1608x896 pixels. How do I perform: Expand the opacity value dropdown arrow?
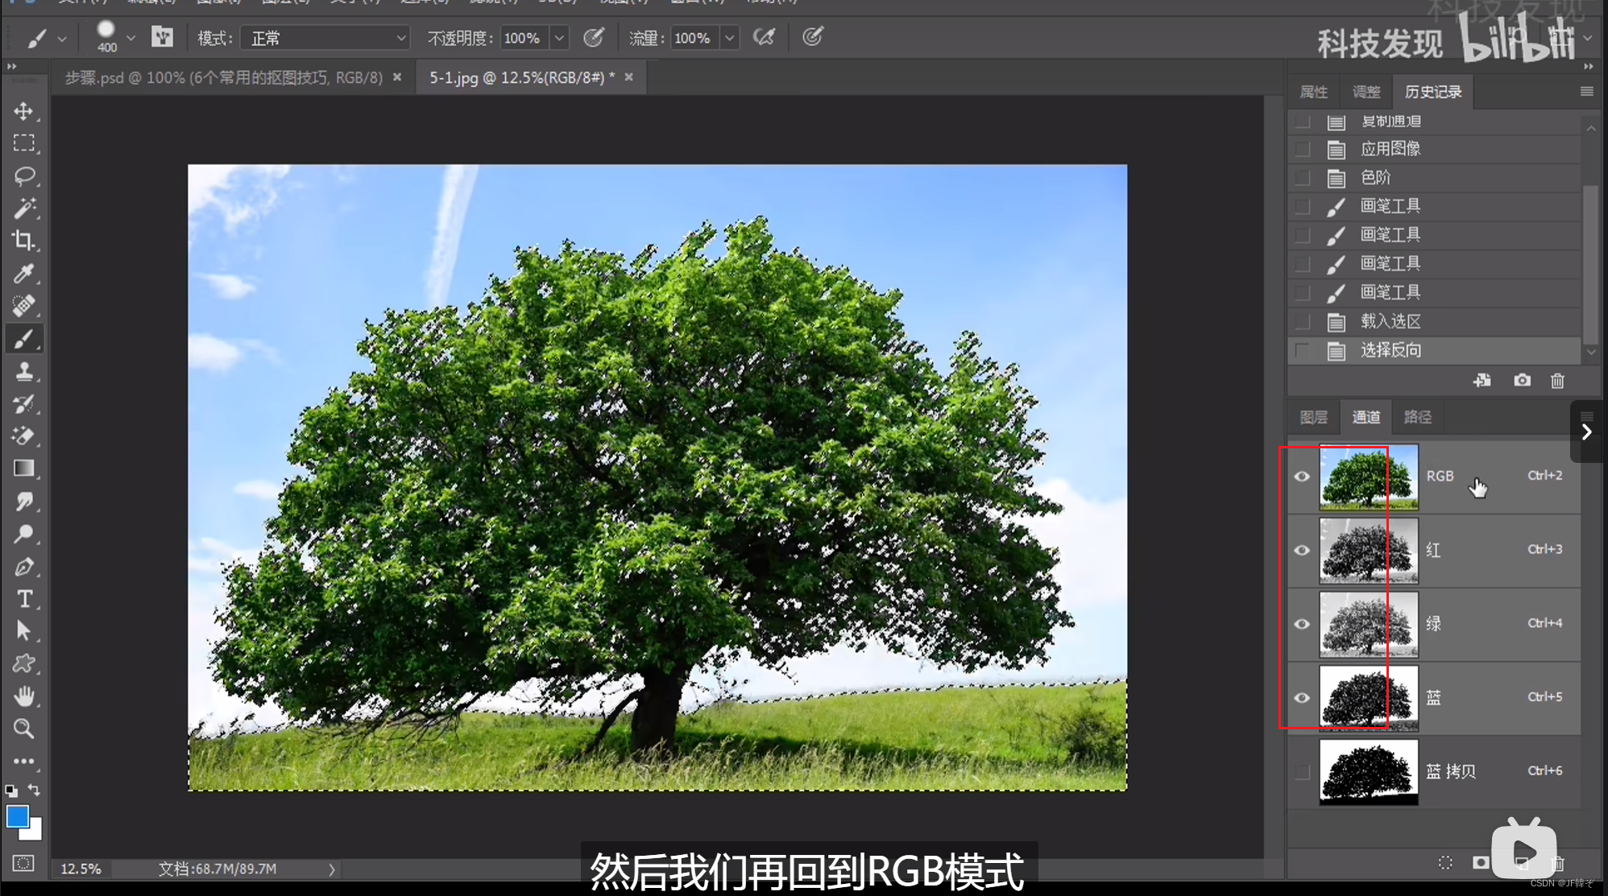tap(559, 38)
